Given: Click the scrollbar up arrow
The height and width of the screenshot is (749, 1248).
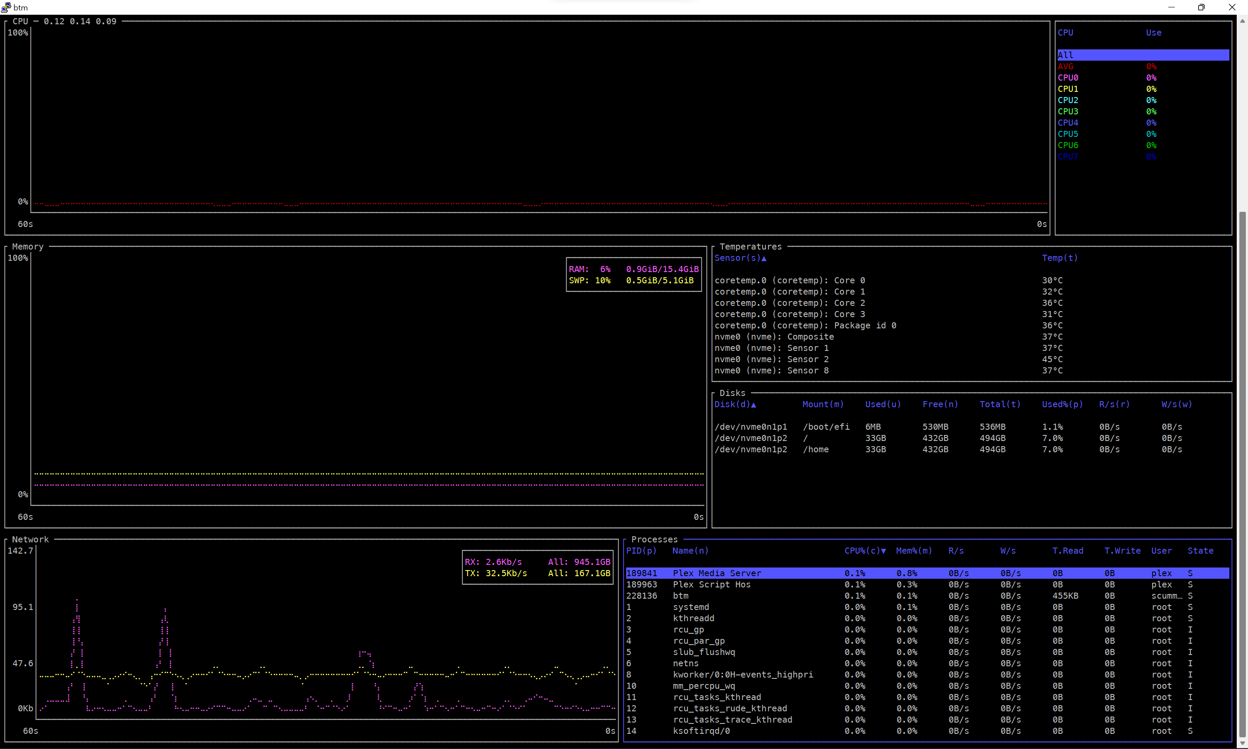Looking at the screenshot, I should pyautogui.click(x=1242, y=21).
